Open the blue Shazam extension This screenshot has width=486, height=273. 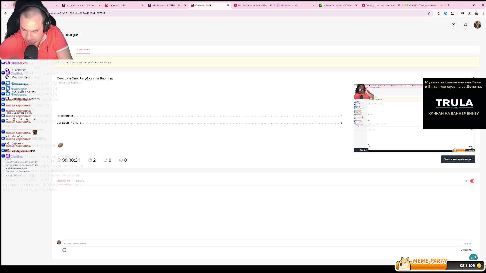coord(446,13)
